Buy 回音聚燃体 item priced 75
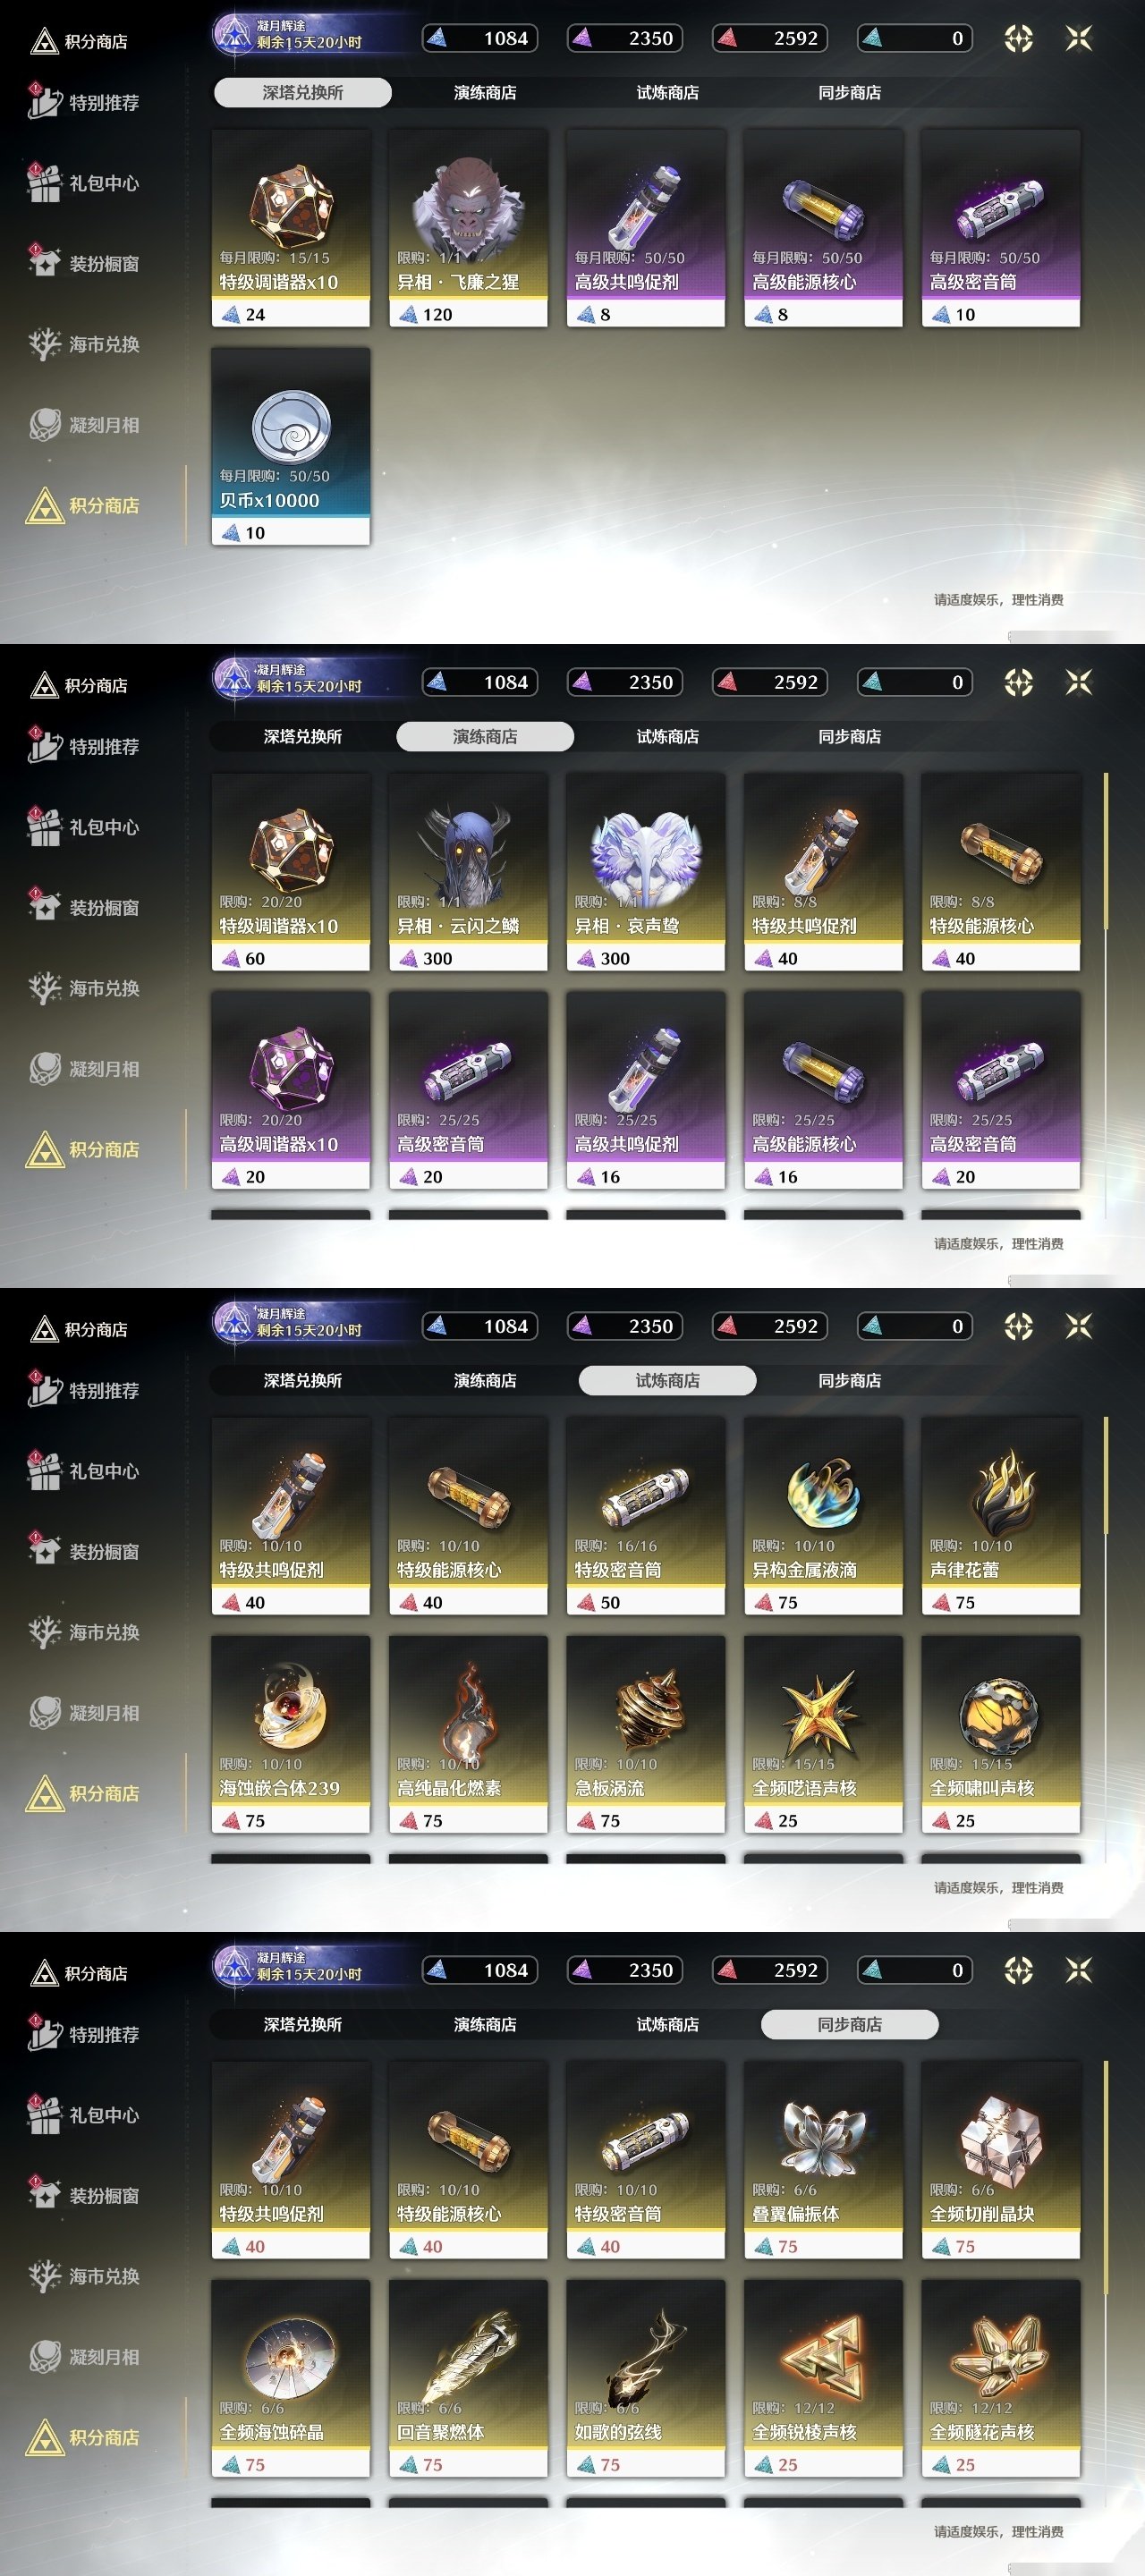This screenshot has width=1145, height=2576. tap(468, 2378)
